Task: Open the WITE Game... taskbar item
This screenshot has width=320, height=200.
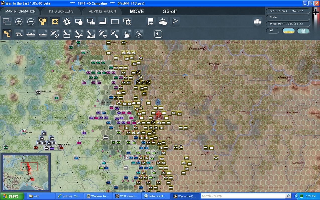Action: point(128,196)
